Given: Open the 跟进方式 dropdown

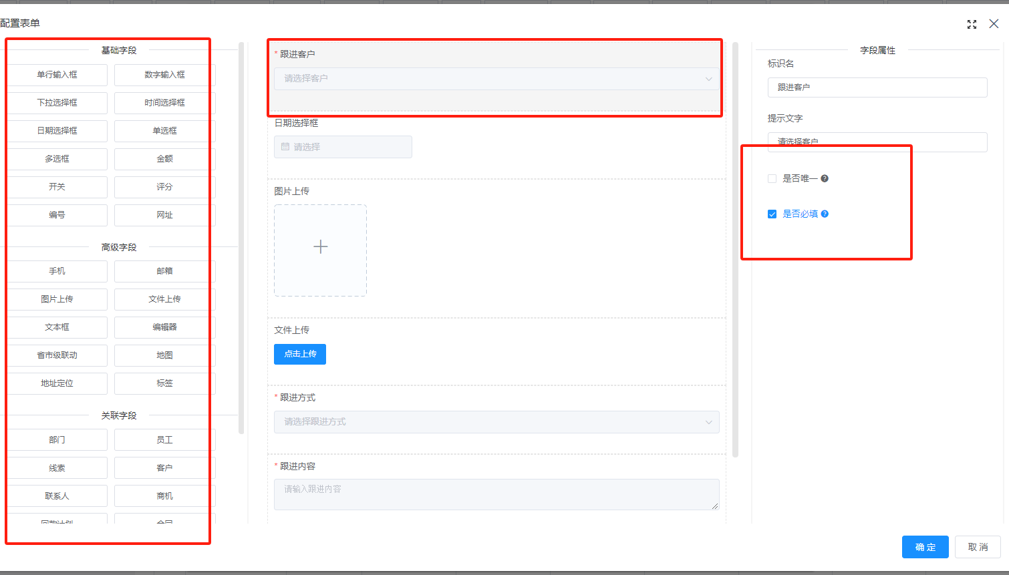Looking at the screenshot, I should coord(496,422).
